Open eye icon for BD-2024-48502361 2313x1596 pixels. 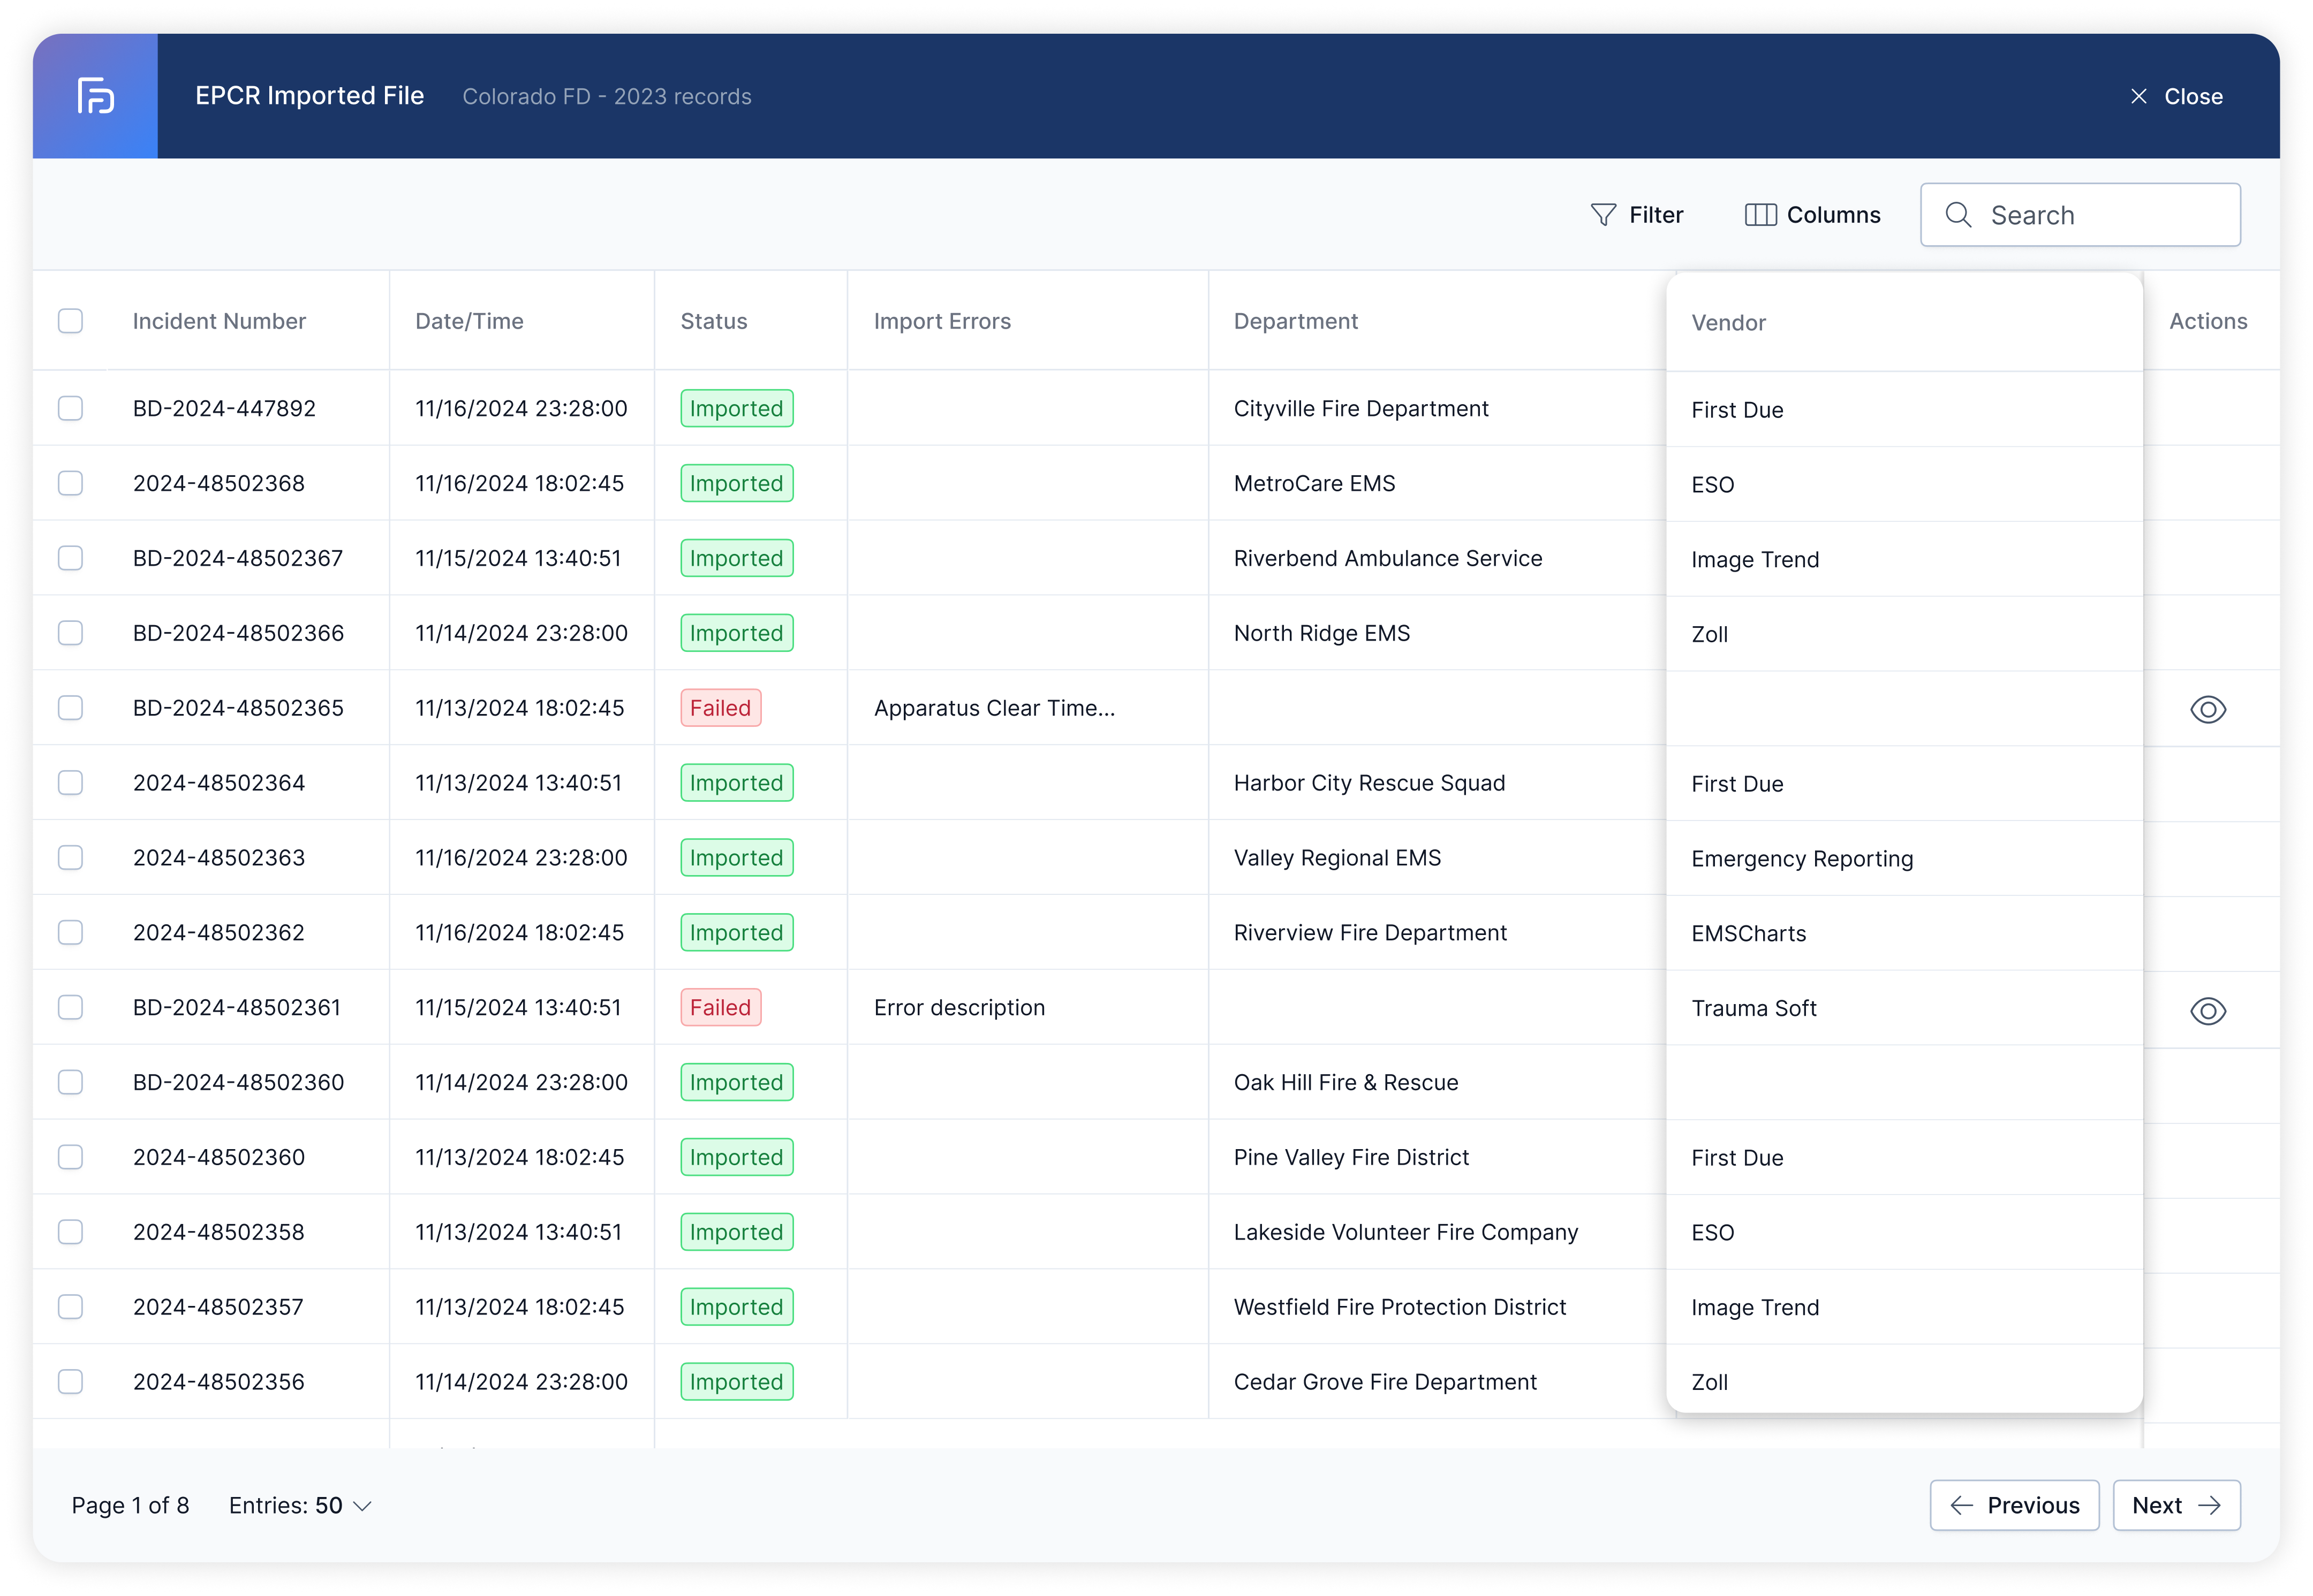(x=2209, y=1011)
